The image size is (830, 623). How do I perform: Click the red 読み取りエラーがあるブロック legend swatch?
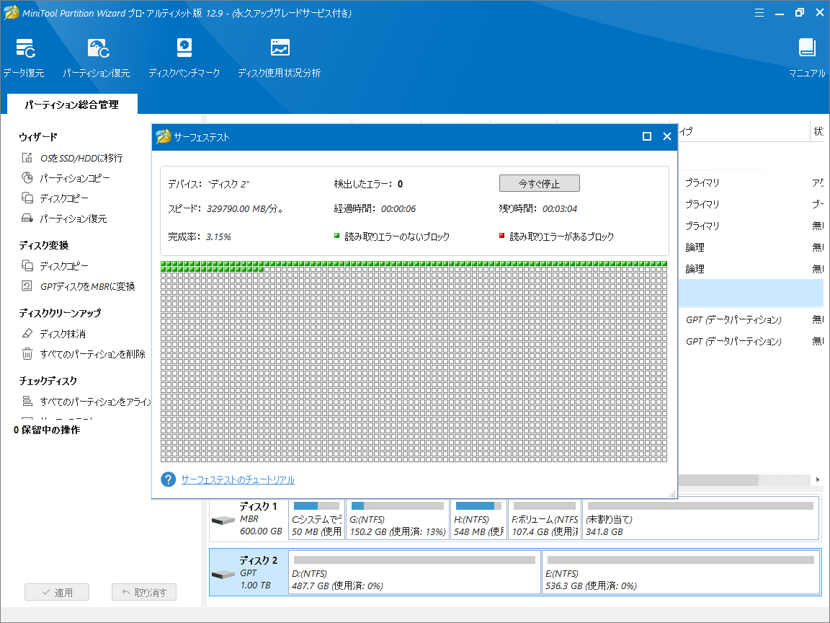coord(501,236)
